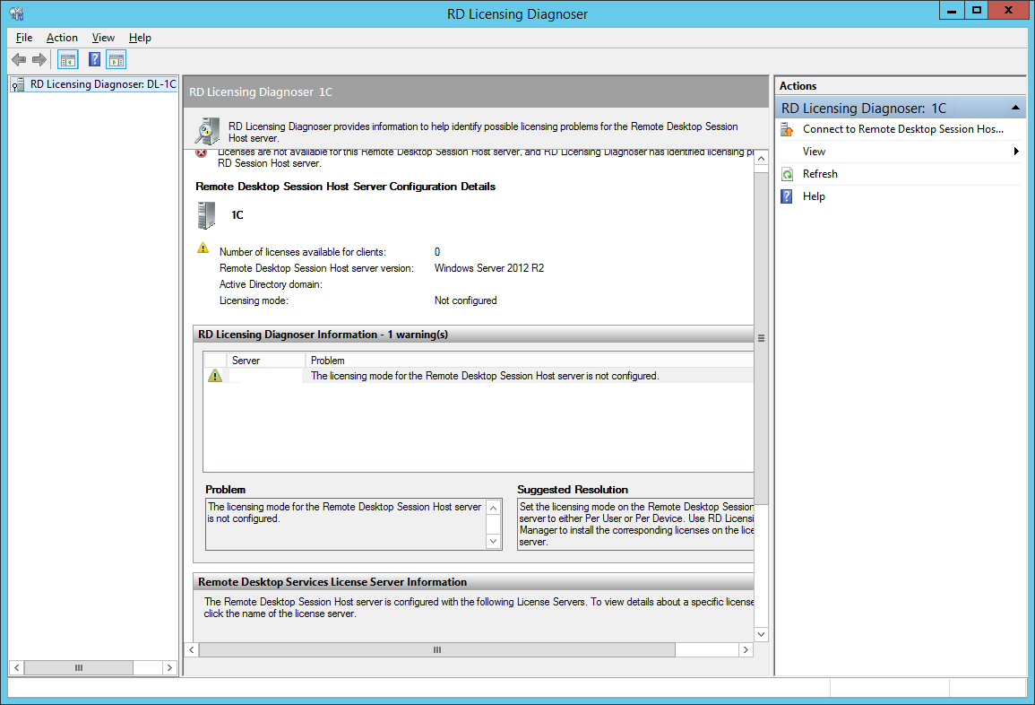Click the main pane vertical scrollbar thumb
This screenshot has width=1035, height=705.
761,338
